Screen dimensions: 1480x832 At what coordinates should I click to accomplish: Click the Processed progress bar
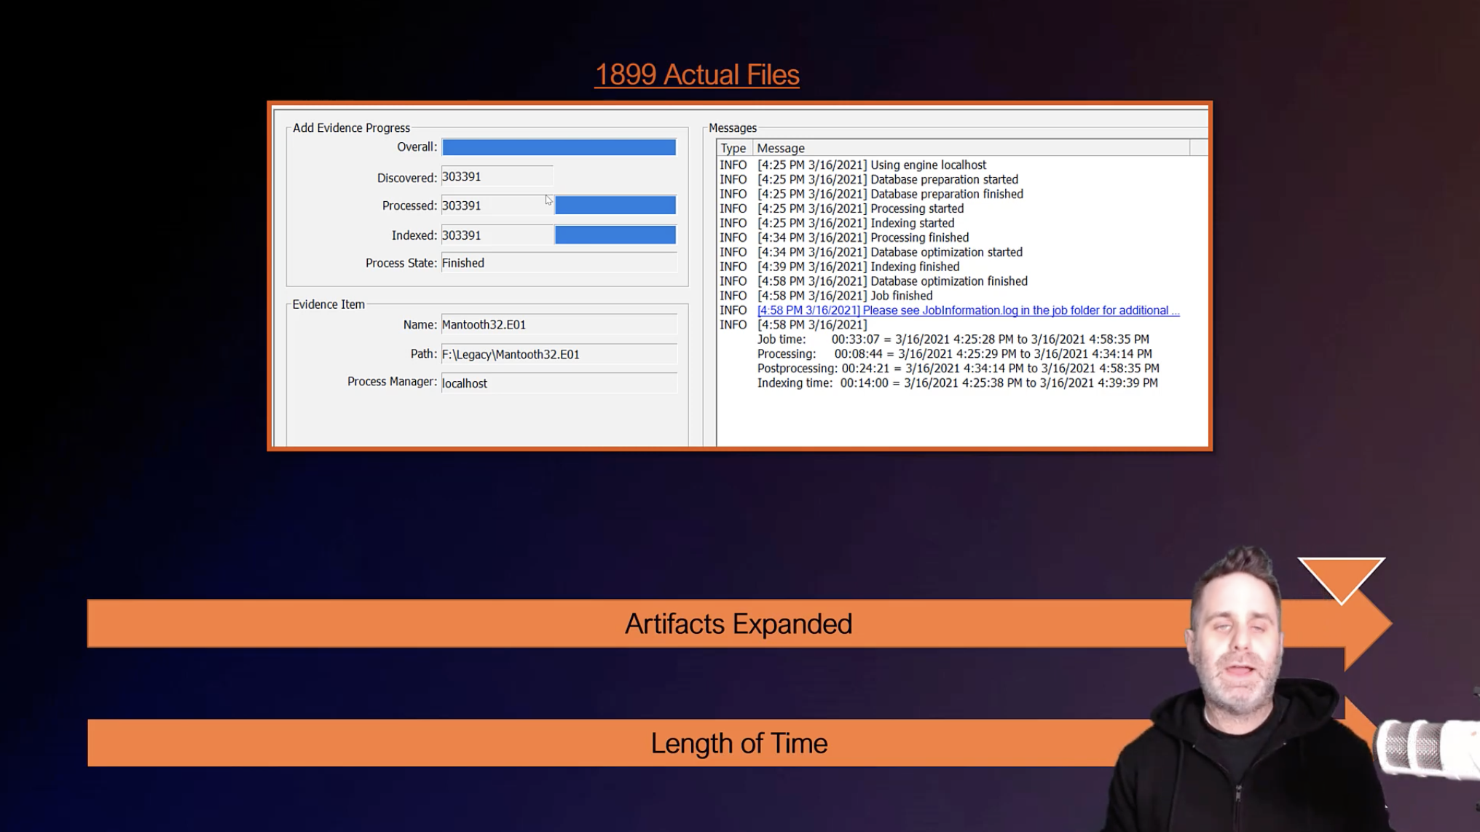point(615,205)
